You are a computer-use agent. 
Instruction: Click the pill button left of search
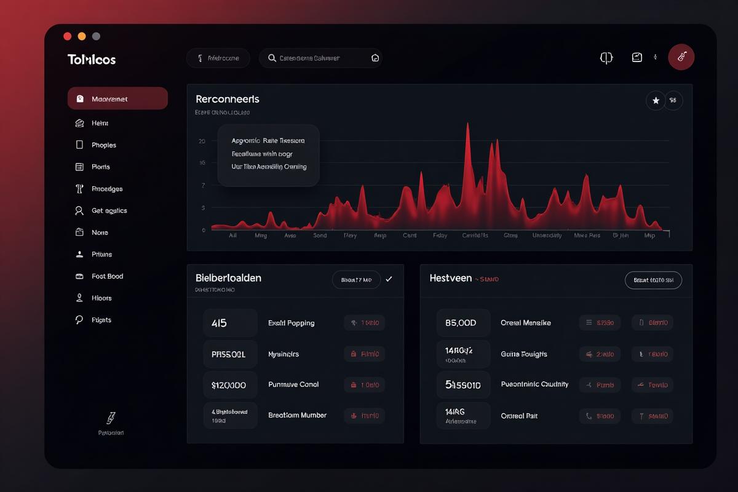218,58
